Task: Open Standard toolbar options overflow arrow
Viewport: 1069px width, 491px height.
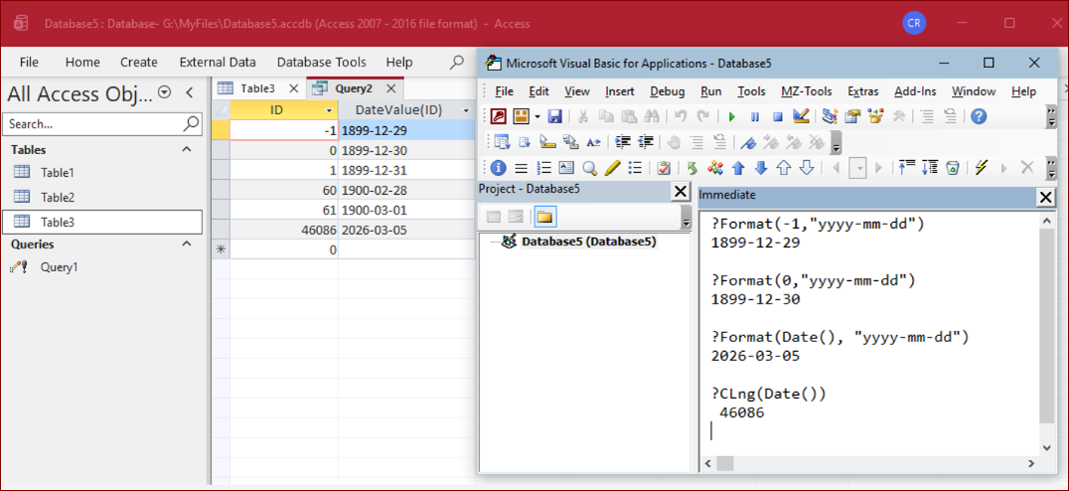Action: click(1050, 116)
